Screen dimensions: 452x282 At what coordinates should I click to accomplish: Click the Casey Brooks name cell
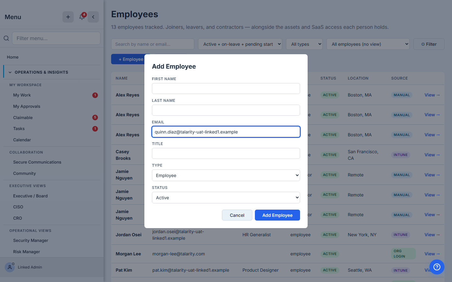coord(123,155)
